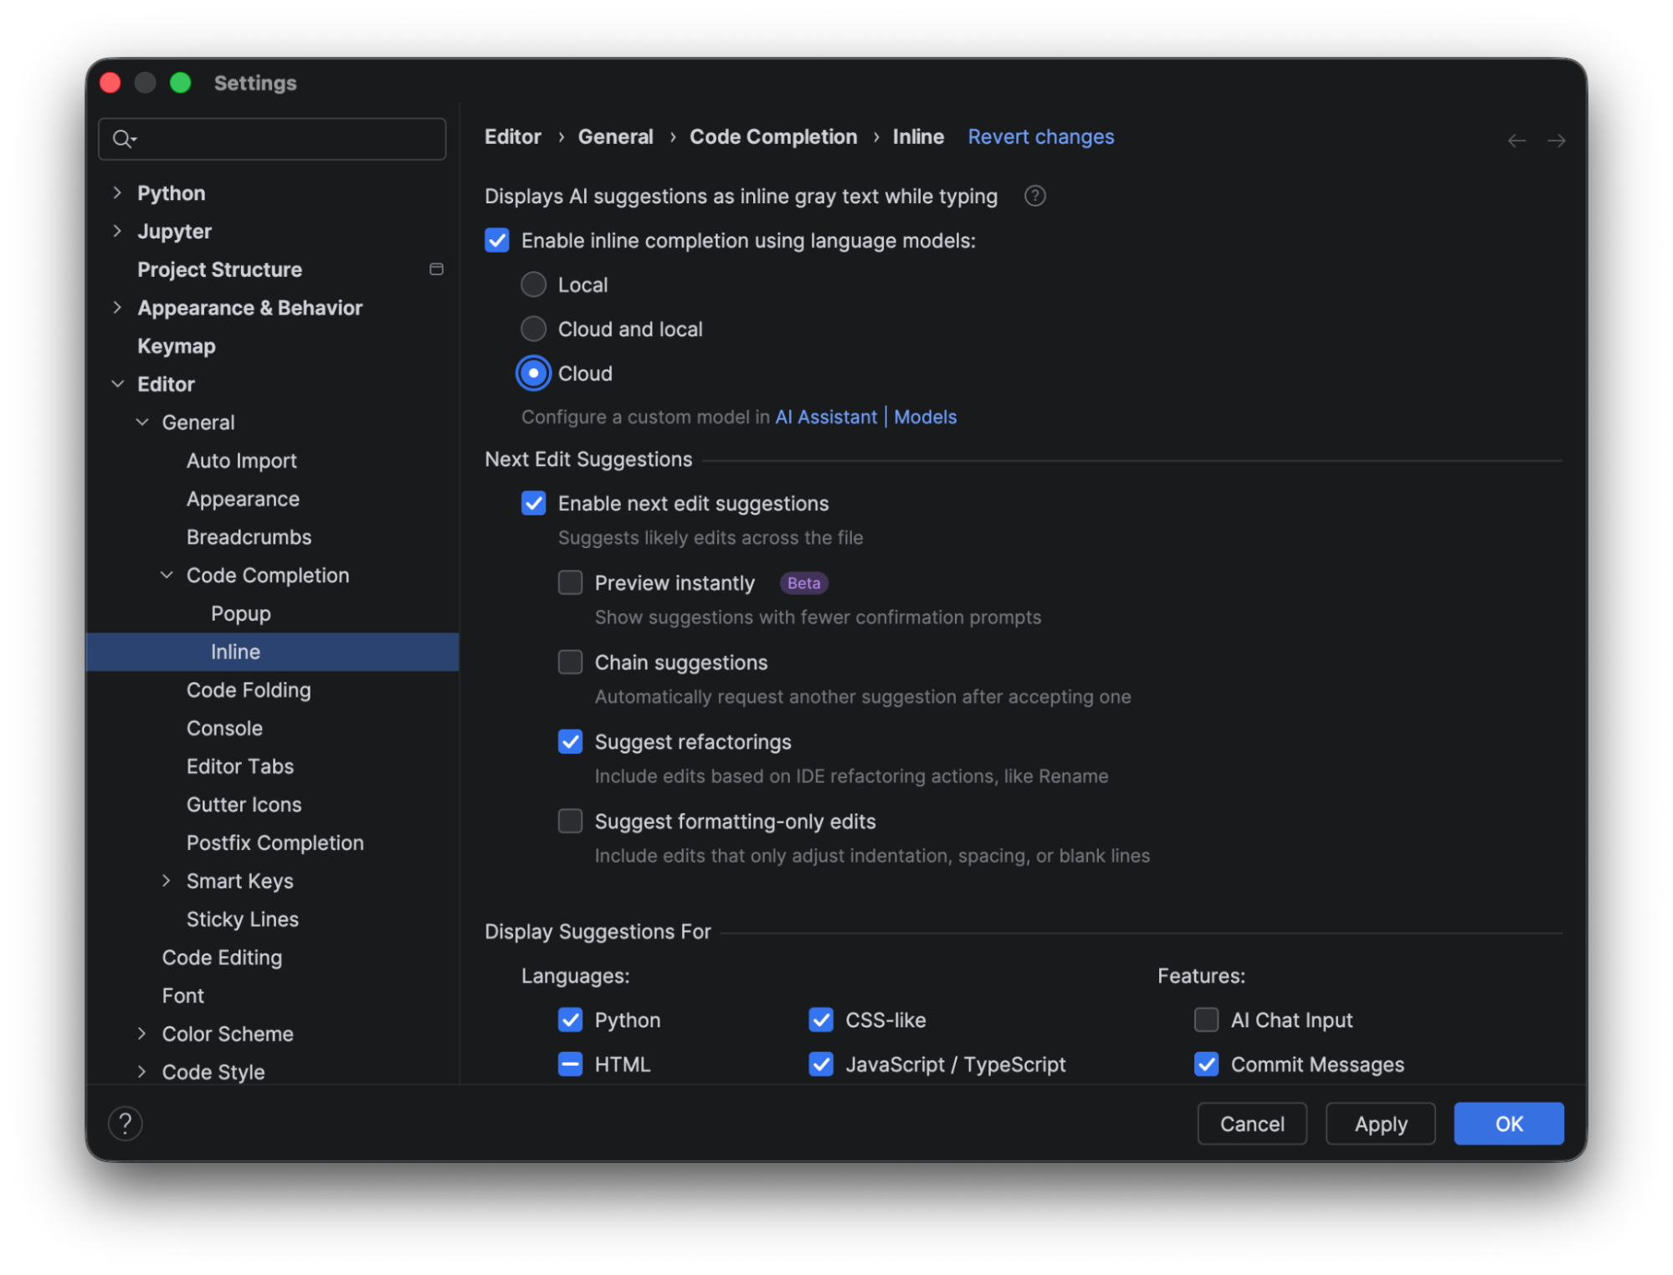Expand the Smart Keys node
The image size is (1673, 1275).
(167, 881)
